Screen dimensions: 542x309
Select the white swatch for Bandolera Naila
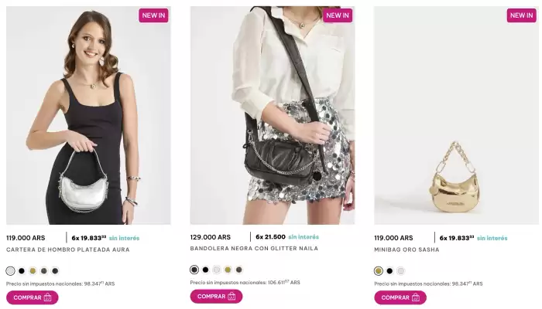217,270
